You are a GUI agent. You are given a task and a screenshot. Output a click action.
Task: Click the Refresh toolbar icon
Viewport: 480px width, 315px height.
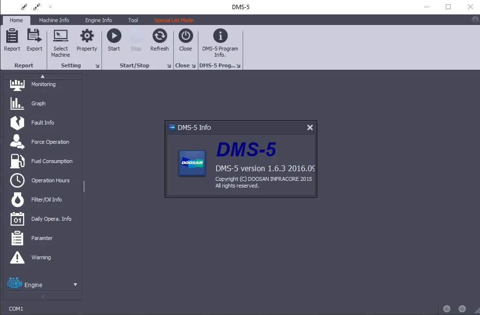159,41
